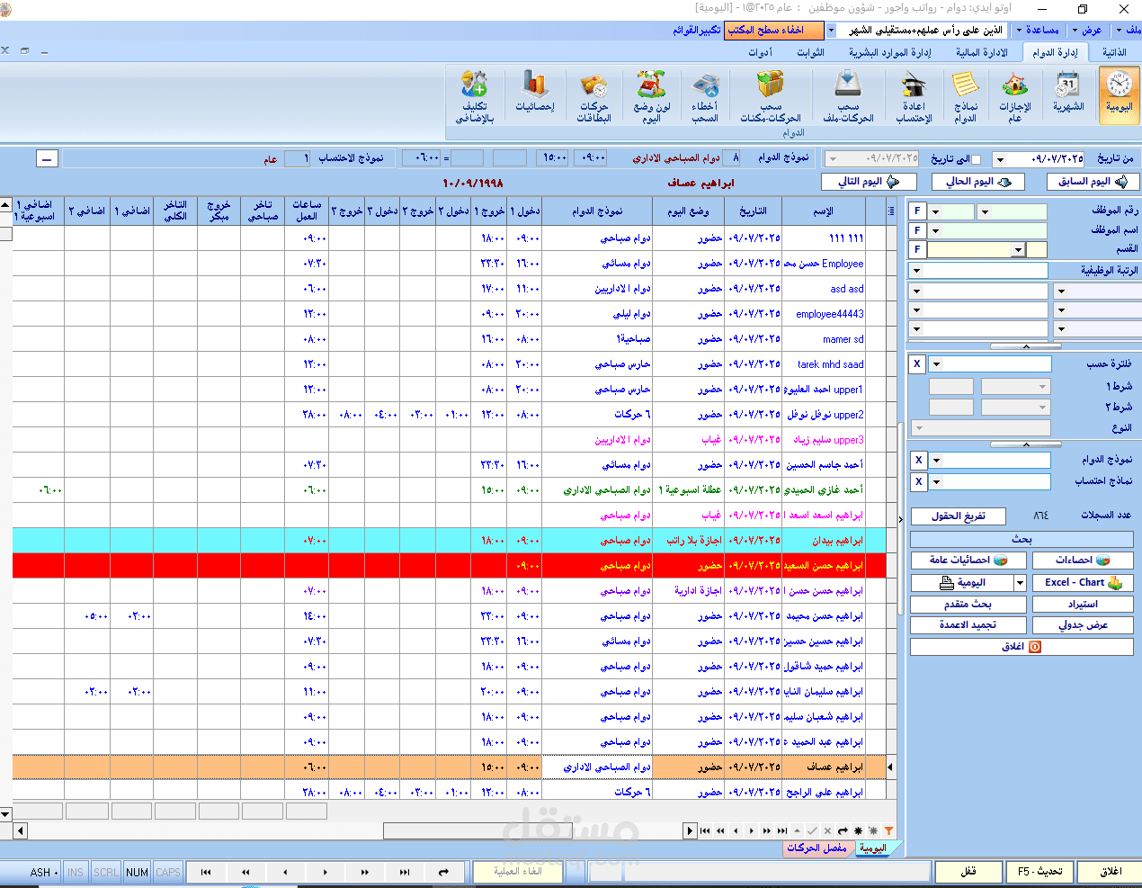Click the عرض جدولي table view button
The width and height of the screenshot is (1142, 888).
coord(1083,624)
